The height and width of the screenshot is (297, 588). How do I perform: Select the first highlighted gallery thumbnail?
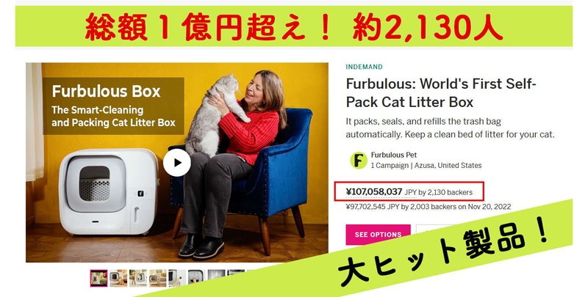click(99, 278)
